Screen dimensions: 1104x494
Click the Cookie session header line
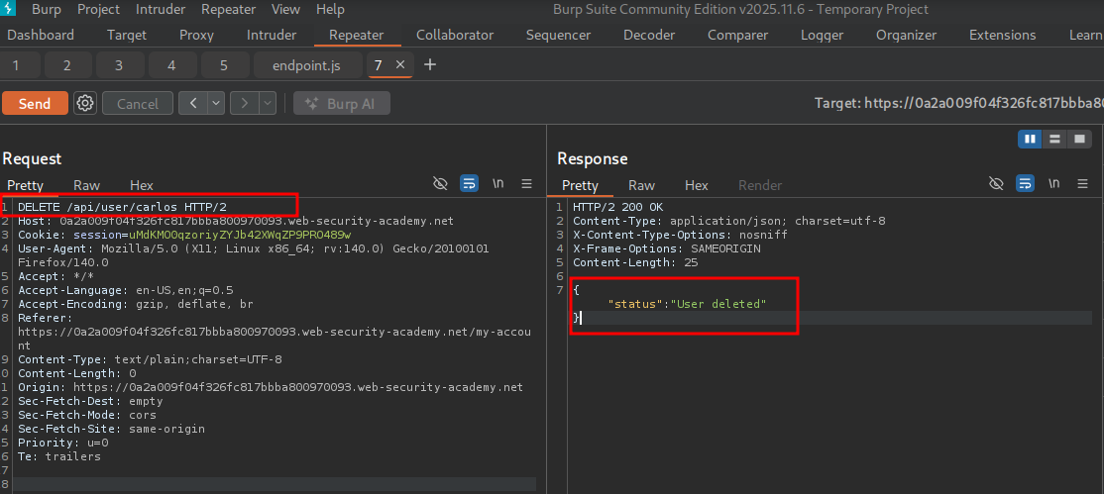(184, 235)
